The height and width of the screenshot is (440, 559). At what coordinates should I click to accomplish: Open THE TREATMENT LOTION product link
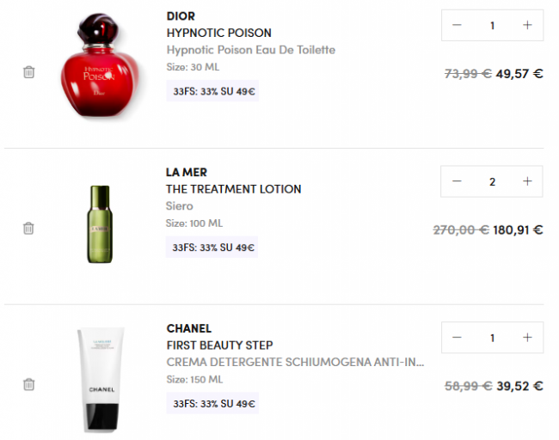[x=234, y=189]
